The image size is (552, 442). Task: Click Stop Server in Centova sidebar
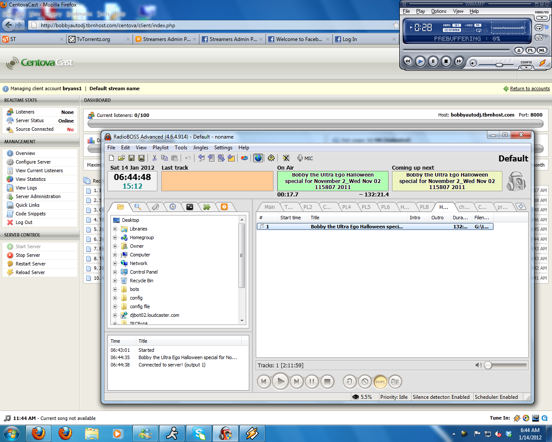click(x=28, y=255)
